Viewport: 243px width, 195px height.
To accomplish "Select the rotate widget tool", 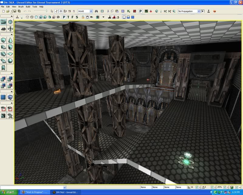I will pos(65,11).
